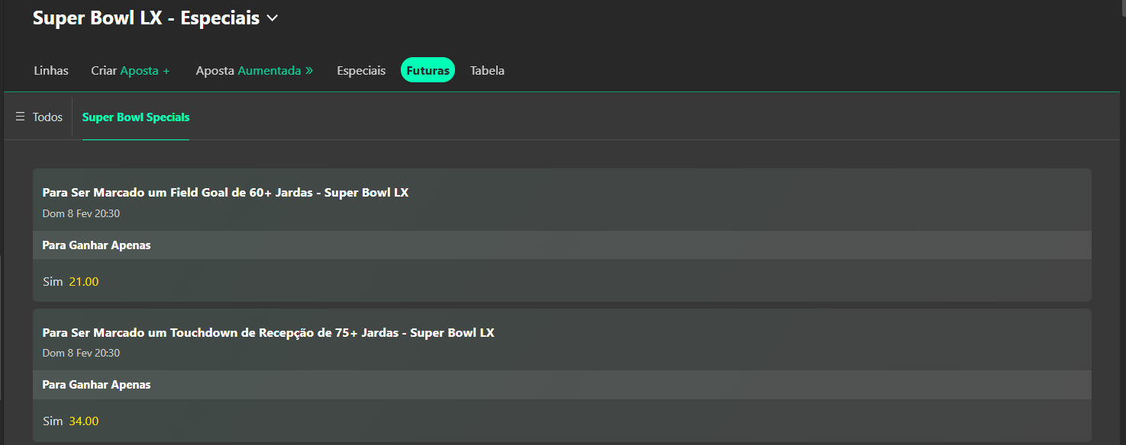Expand the Super Bowl LX - Especiais chevron
The image size is (1126, 445).
pyautogui.click(x=272, y=18)
